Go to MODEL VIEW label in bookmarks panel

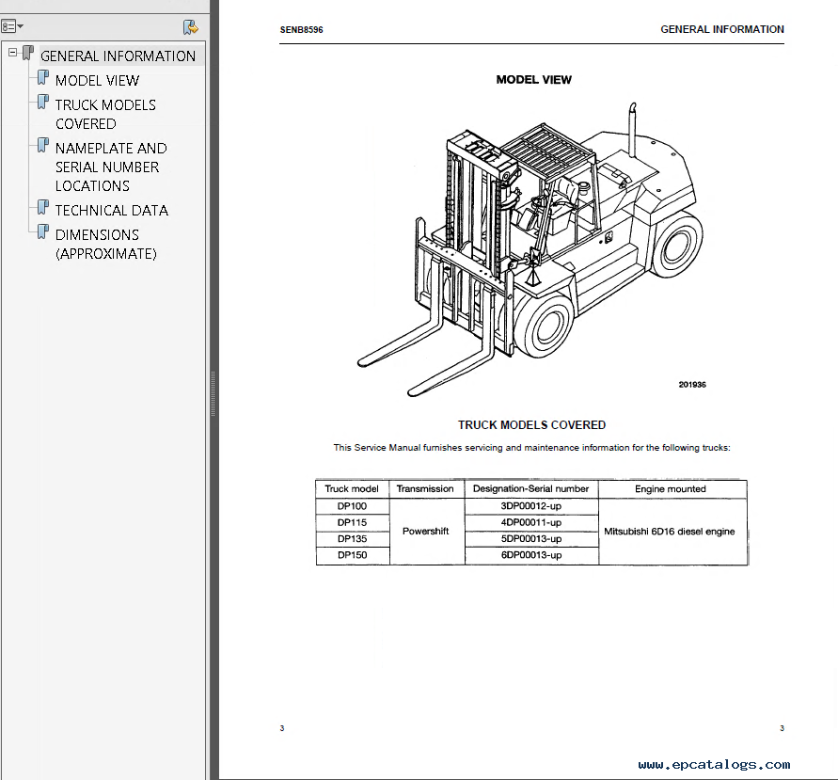(97, 81)
